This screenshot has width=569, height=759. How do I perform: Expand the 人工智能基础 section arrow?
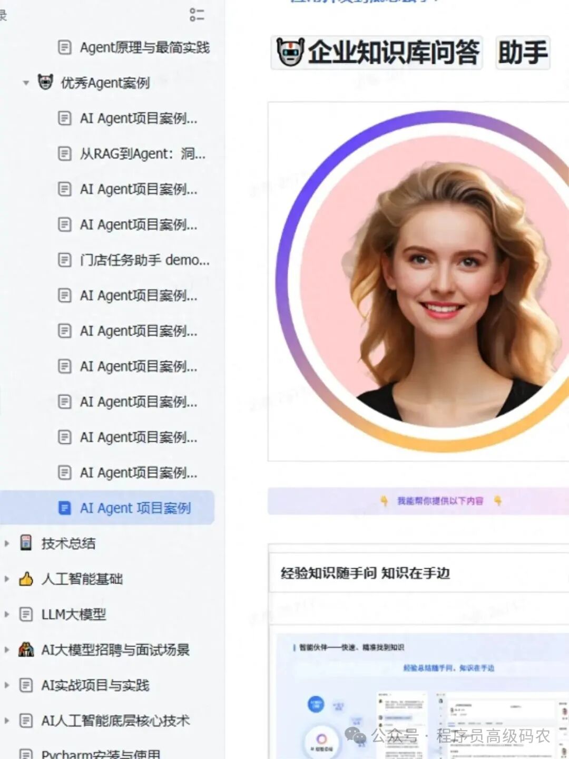tap(7, 579)
